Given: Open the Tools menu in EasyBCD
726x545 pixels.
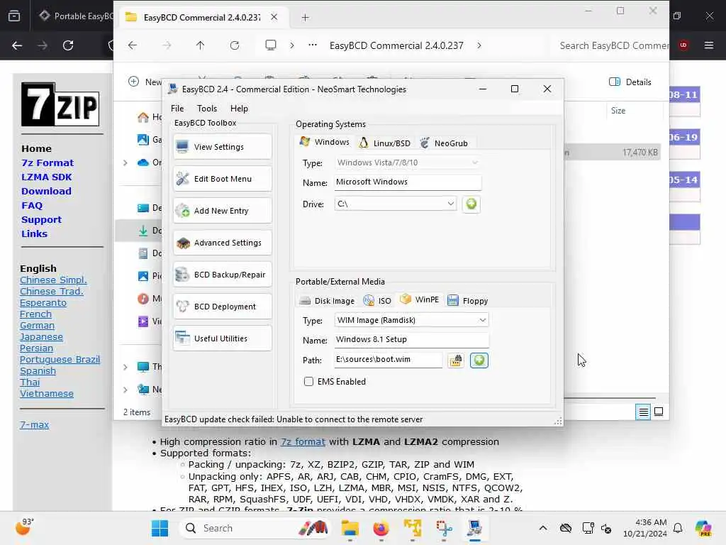Looking at the screenshot, I should pos(206,109).
